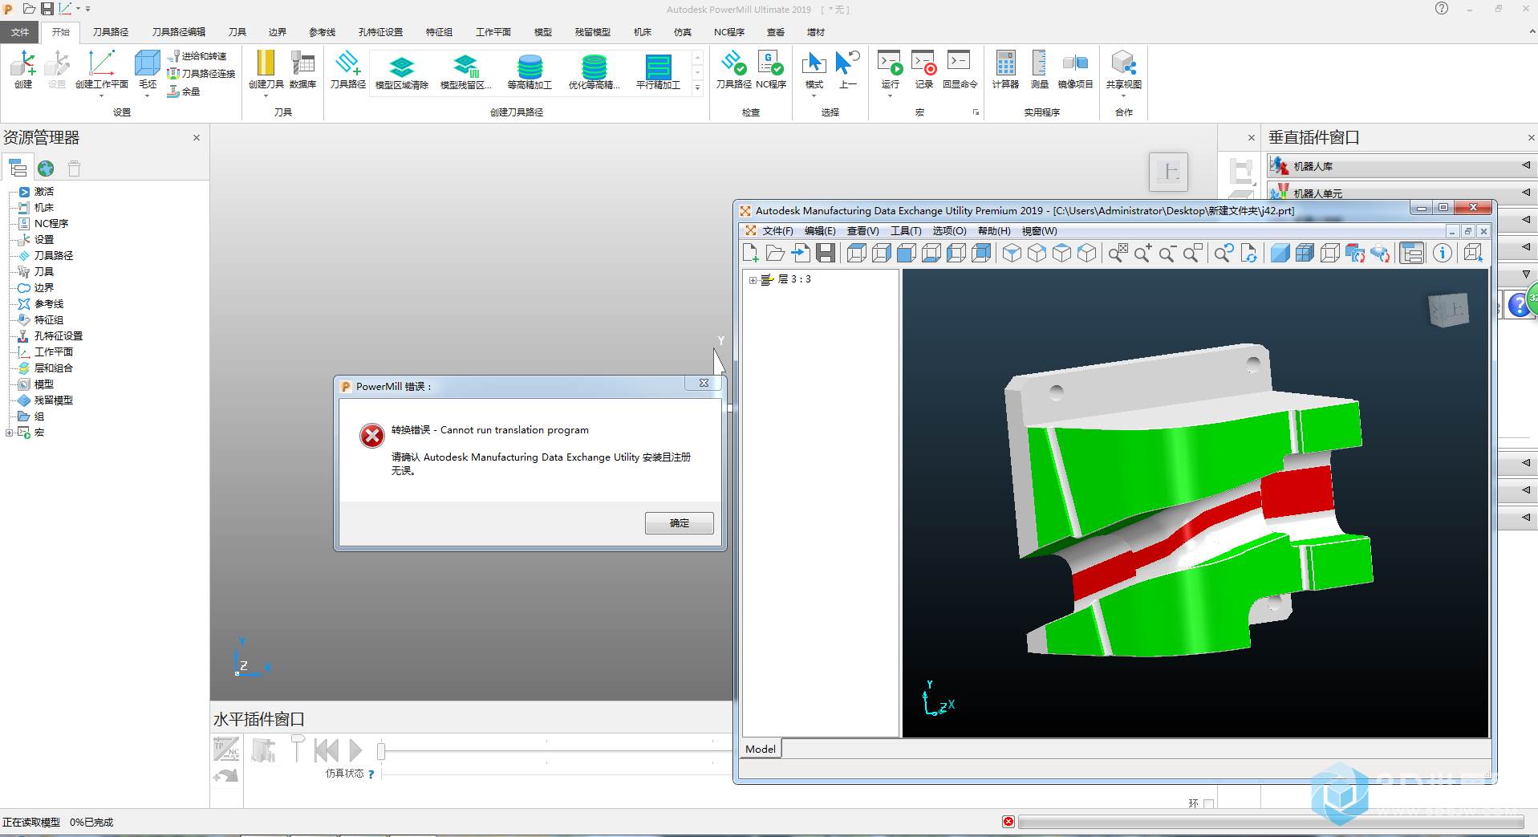
Task: Open 工具(T) menu in Exchange Utility
Action: (906, 231)
